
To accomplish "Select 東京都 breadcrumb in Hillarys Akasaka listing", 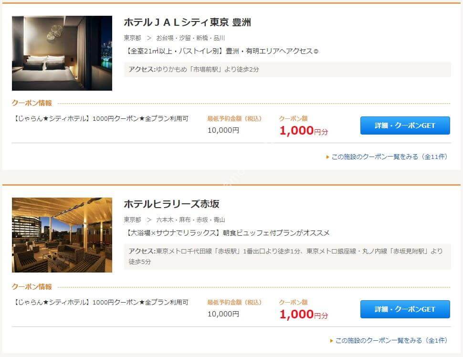I will [132, 220].
